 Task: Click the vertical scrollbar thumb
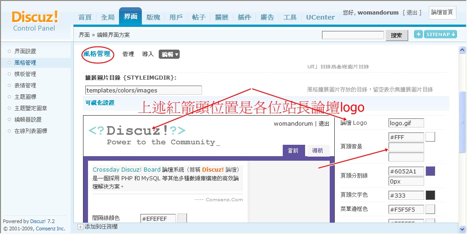click(x=462, y=122)
